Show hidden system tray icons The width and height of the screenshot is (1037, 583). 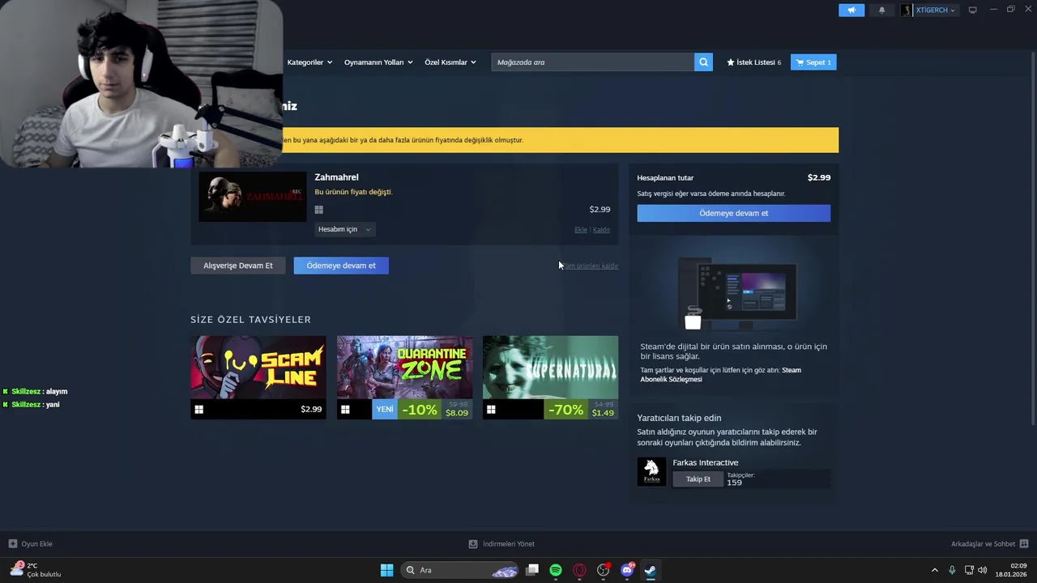(934, 570)
